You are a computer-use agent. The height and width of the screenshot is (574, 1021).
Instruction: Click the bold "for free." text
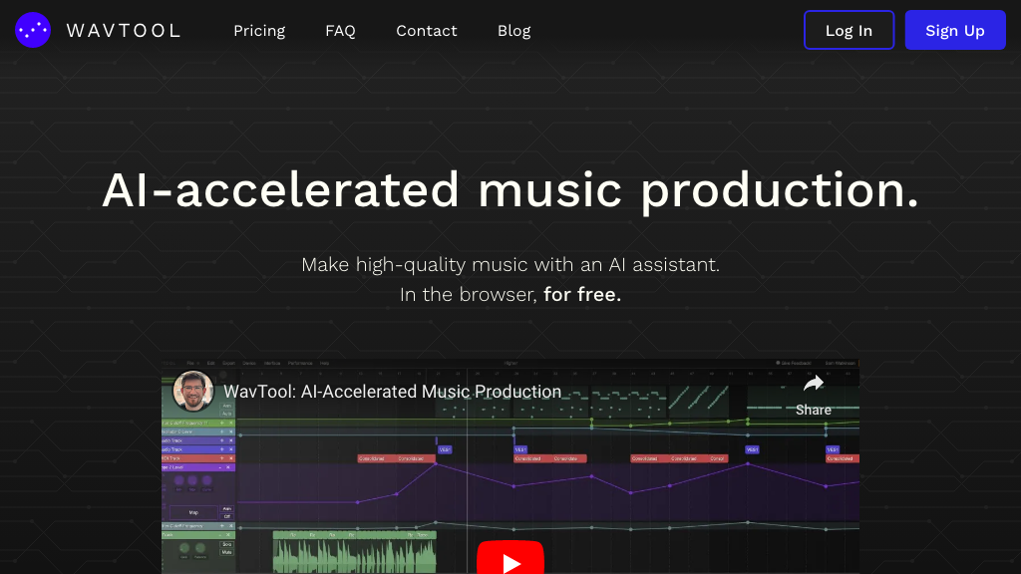(x=582, y=295)
